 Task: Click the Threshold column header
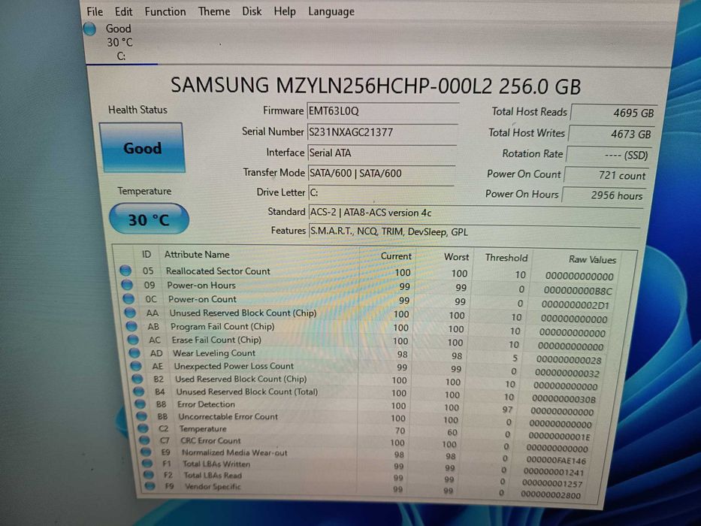pos(506,258)
